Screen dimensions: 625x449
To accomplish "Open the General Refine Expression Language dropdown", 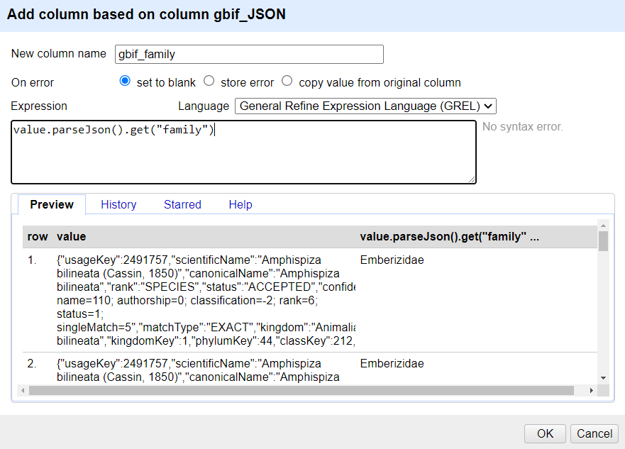I will point(365,106).
